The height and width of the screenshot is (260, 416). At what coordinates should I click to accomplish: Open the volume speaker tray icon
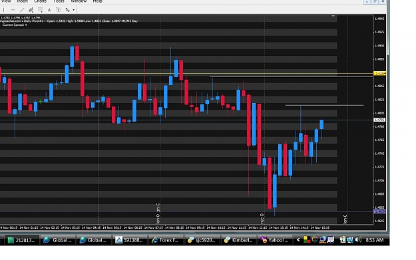pos(358,240)
